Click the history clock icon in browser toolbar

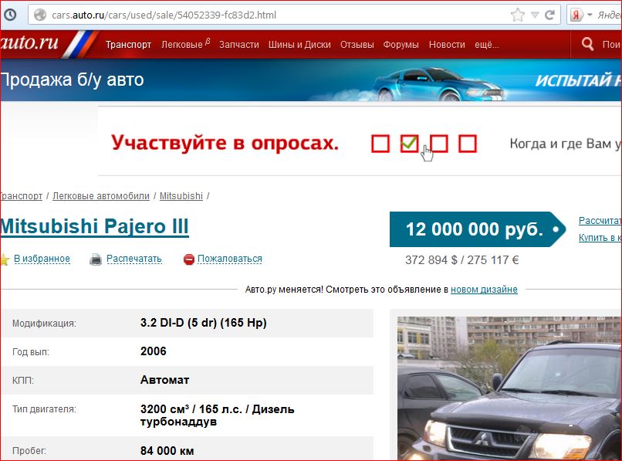click(x=11, y=15)
